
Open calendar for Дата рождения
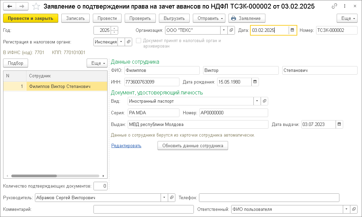(x=255, y=82)
